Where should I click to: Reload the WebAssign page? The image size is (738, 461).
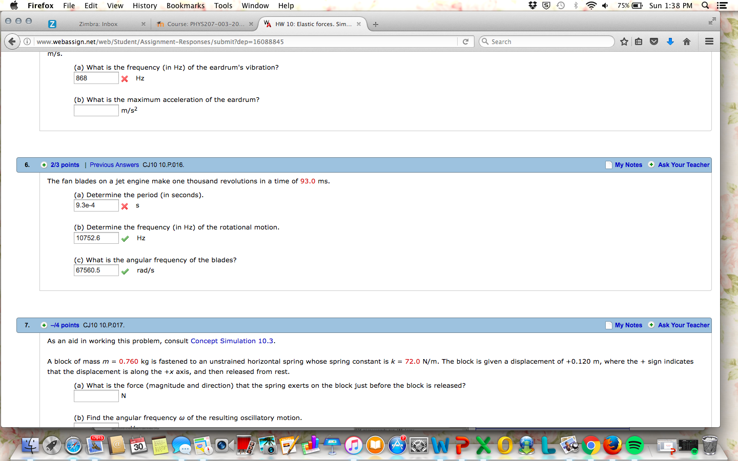point(465,41)
